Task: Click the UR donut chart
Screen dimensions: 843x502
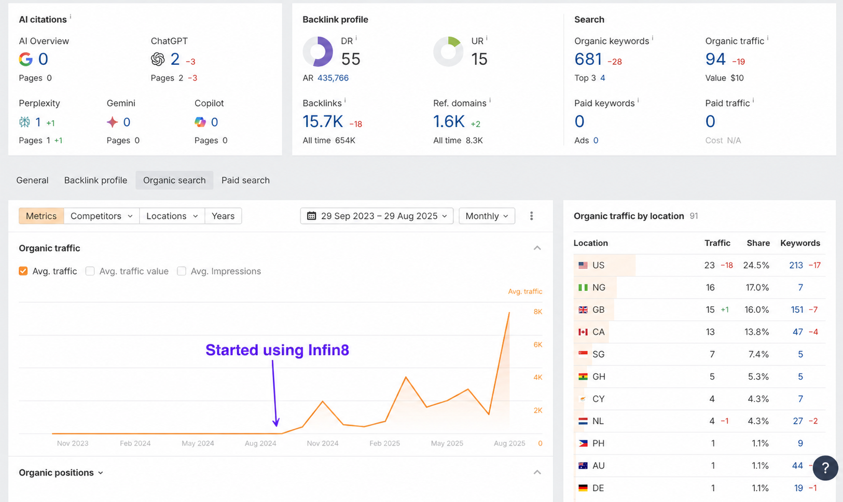Action: point(448,51)
